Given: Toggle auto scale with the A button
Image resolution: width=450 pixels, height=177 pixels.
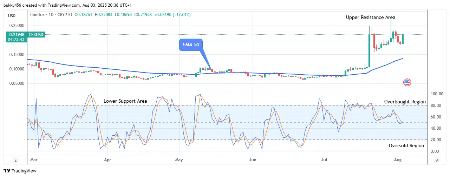Looking at the screenshot, I should 437,160.
